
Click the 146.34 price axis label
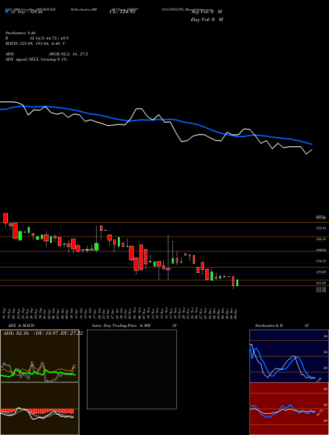(x=320, y=239)
